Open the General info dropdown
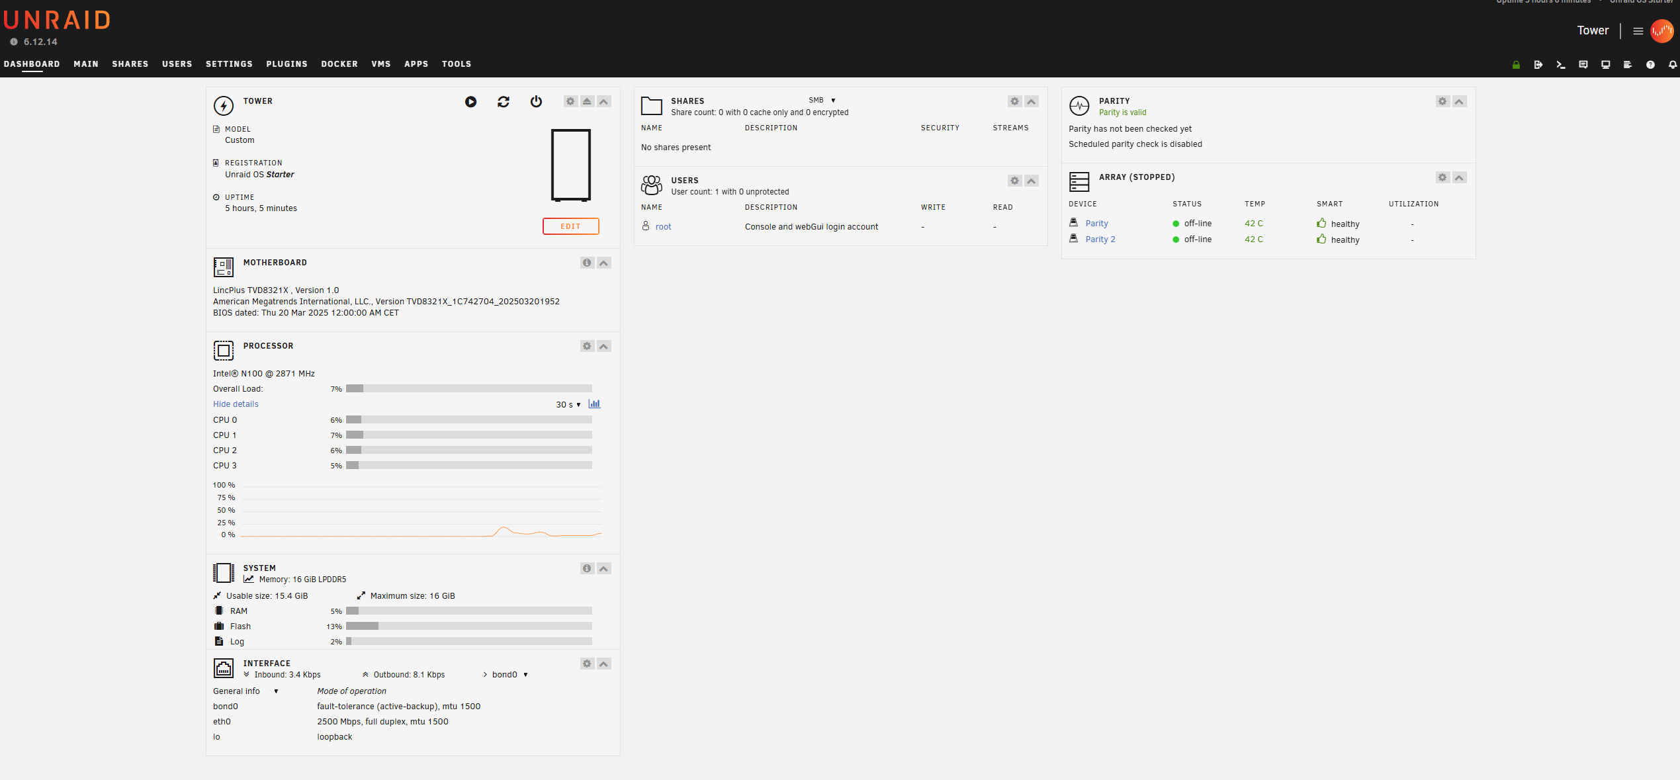 pyautogui.click(x=245, y=691)
